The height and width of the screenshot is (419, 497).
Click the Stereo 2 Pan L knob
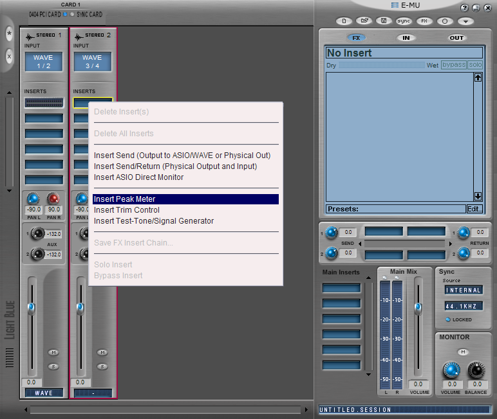tap(82, 199)
